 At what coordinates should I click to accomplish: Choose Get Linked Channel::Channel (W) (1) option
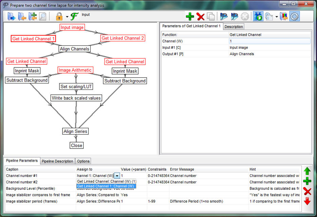(x=107, y=181)
